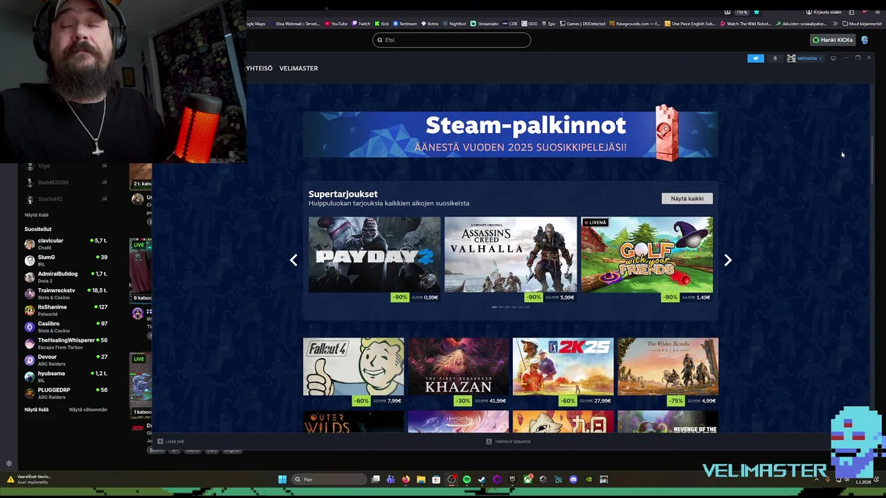Open Microsoft Teams from the taskbar
This screenshot has height=498, width=886.
click(390, 479)
